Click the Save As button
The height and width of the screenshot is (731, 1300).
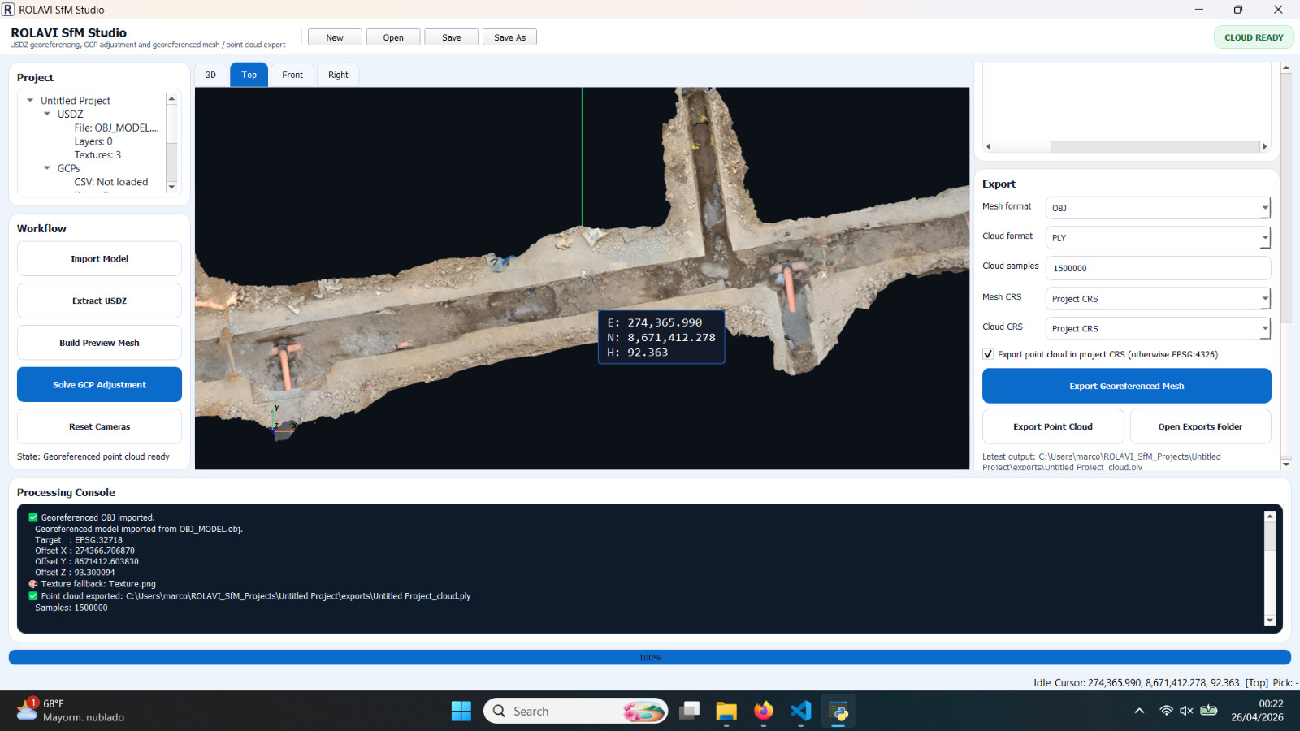coord(509,37)
